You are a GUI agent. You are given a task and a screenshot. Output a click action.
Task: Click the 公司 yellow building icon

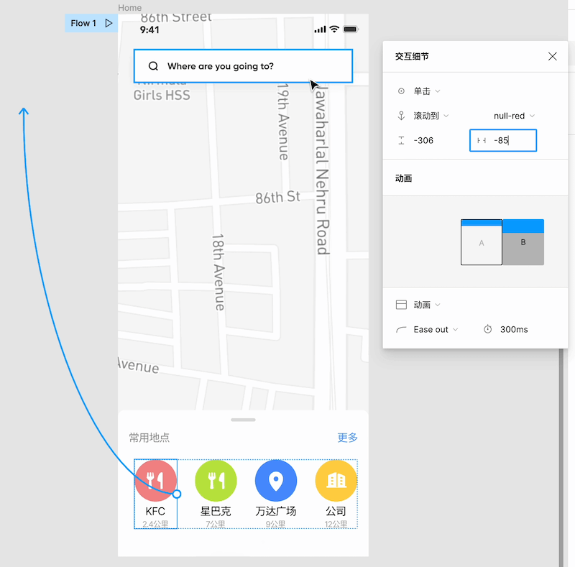(336, 480)
